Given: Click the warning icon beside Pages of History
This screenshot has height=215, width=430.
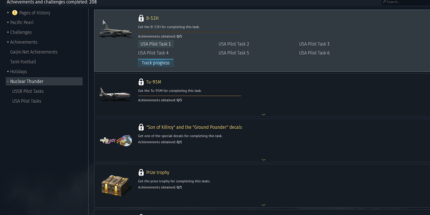Looking at the screenshot, I should tap(15, 13).
